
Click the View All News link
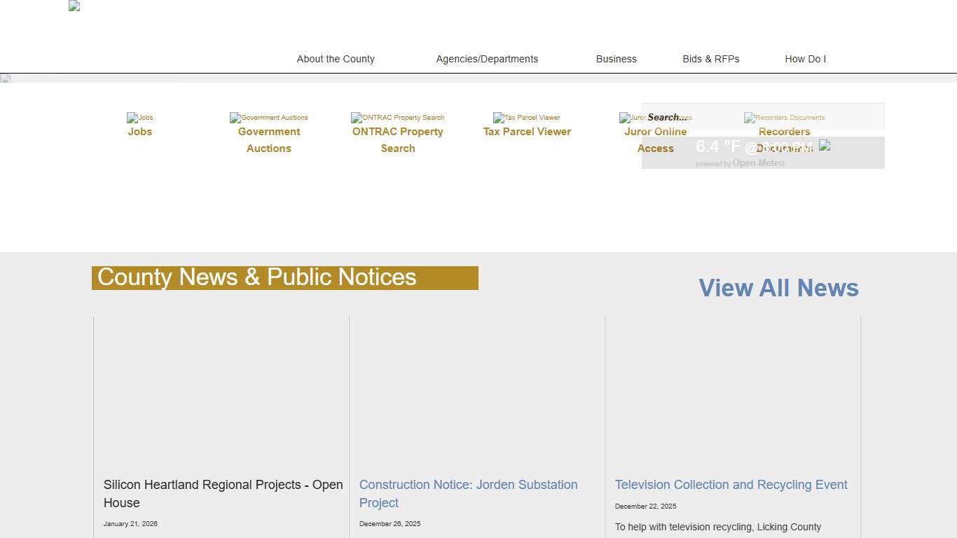click(778, 288)
